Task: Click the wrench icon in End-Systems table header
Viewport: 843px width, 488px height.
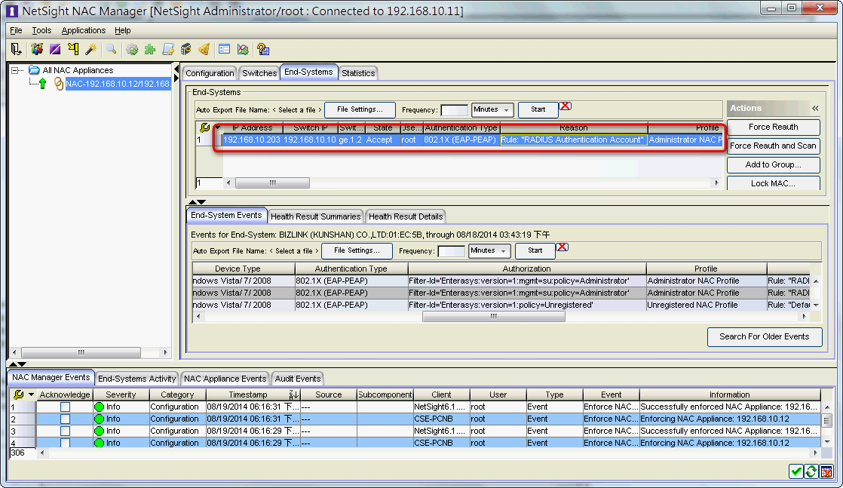Action: click(x=205, y=127)
